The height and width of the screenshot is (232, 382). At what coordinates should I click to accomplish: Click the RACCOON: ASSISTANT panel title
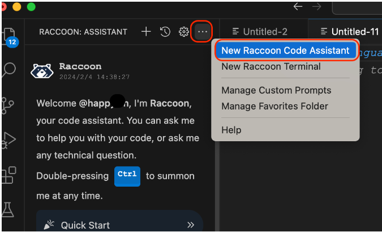tap(83, 32)
